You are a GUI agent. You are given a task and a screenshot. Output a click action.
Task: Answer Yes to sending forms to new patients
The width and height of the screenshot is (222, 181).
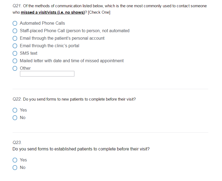pyautogui.click(x=15, y=110)
